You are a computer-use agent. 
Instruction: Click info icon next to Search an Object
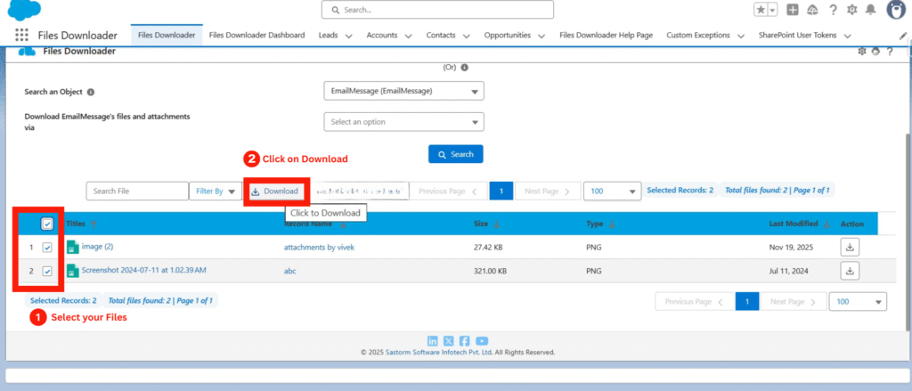[91, 92]
